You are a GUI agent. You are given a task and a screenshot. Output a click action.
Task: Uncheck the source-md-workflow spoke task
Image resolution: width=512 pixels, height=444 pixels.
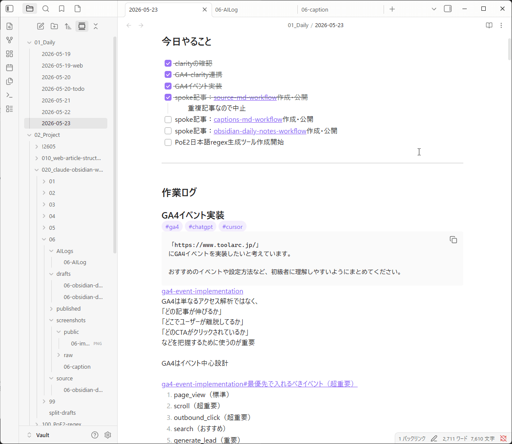point(168,97)
